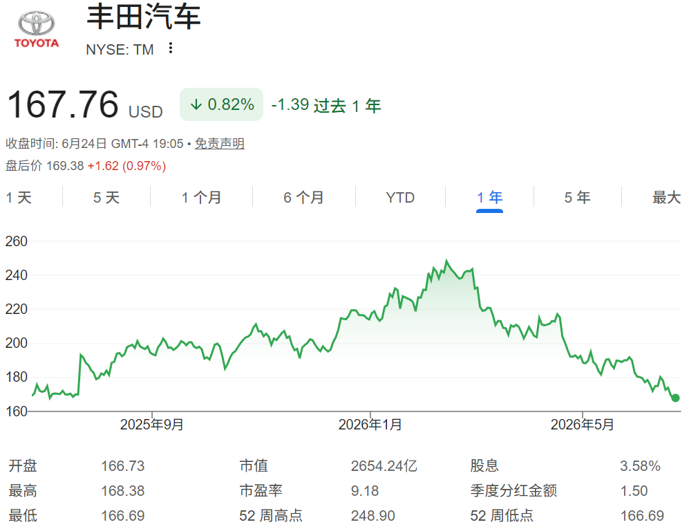Click the 收盘时间 timestamp text

tap(95, 144)
